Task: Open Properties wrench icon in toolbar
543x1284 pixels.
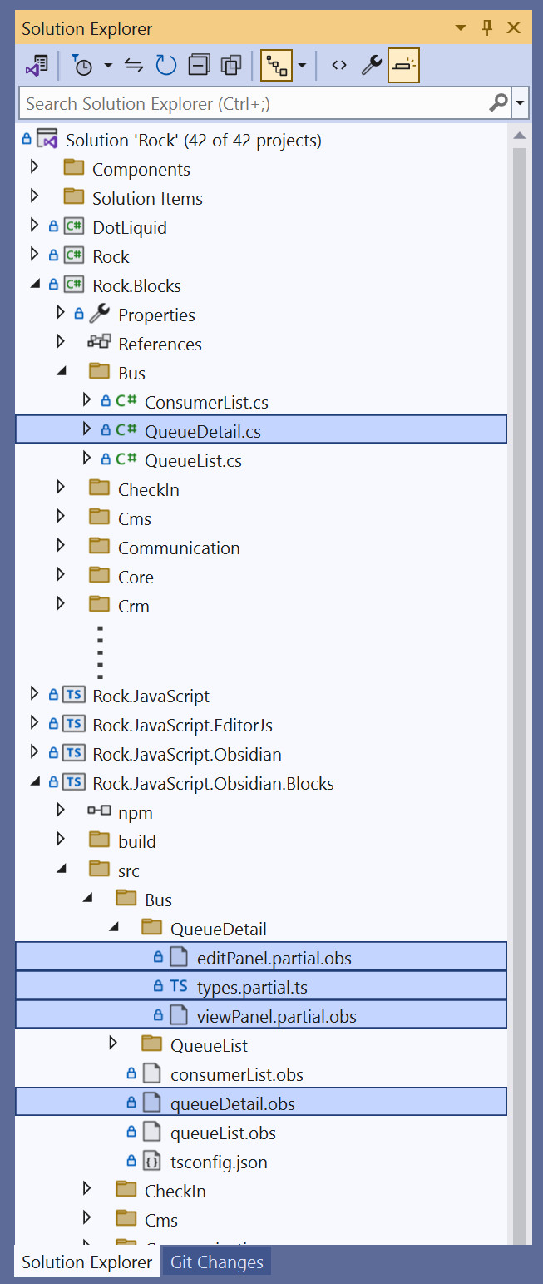Action: (371, 66)
